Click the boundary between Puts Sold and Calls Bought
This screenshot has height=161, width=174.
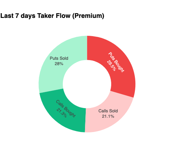tap(51, 91)
